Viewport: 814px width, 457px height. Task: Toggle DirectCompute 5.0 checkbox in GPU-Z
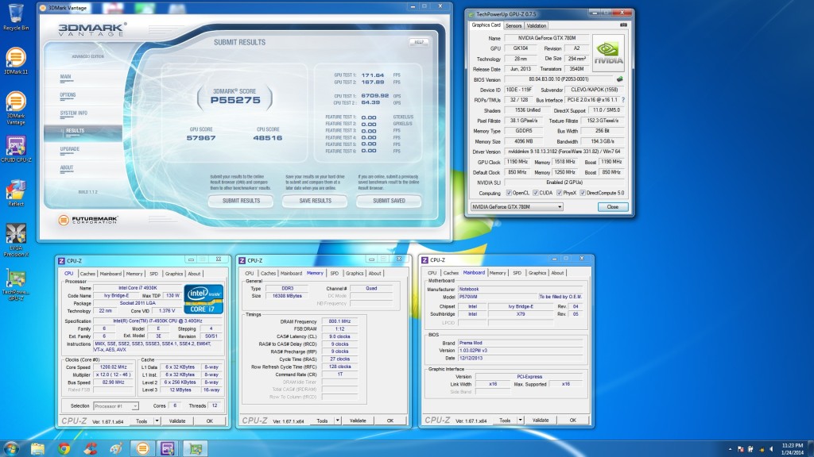click(583, 193)
